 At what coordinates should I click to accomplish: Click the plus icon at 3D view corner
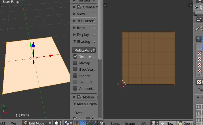point(105,5)
